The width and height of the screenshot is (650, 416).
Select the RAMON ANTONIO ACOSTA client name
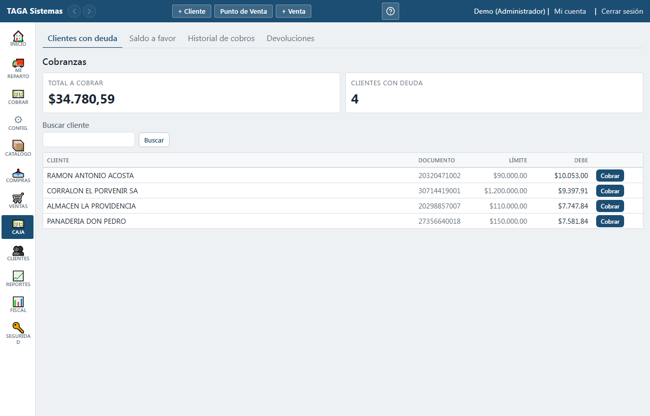[x=90, y=176]
